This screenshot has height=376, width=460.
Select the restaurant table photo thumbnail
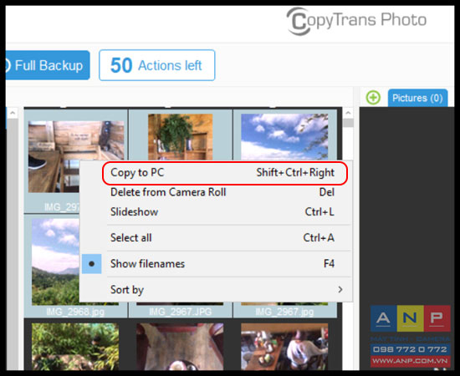click(x=284, y=347)
